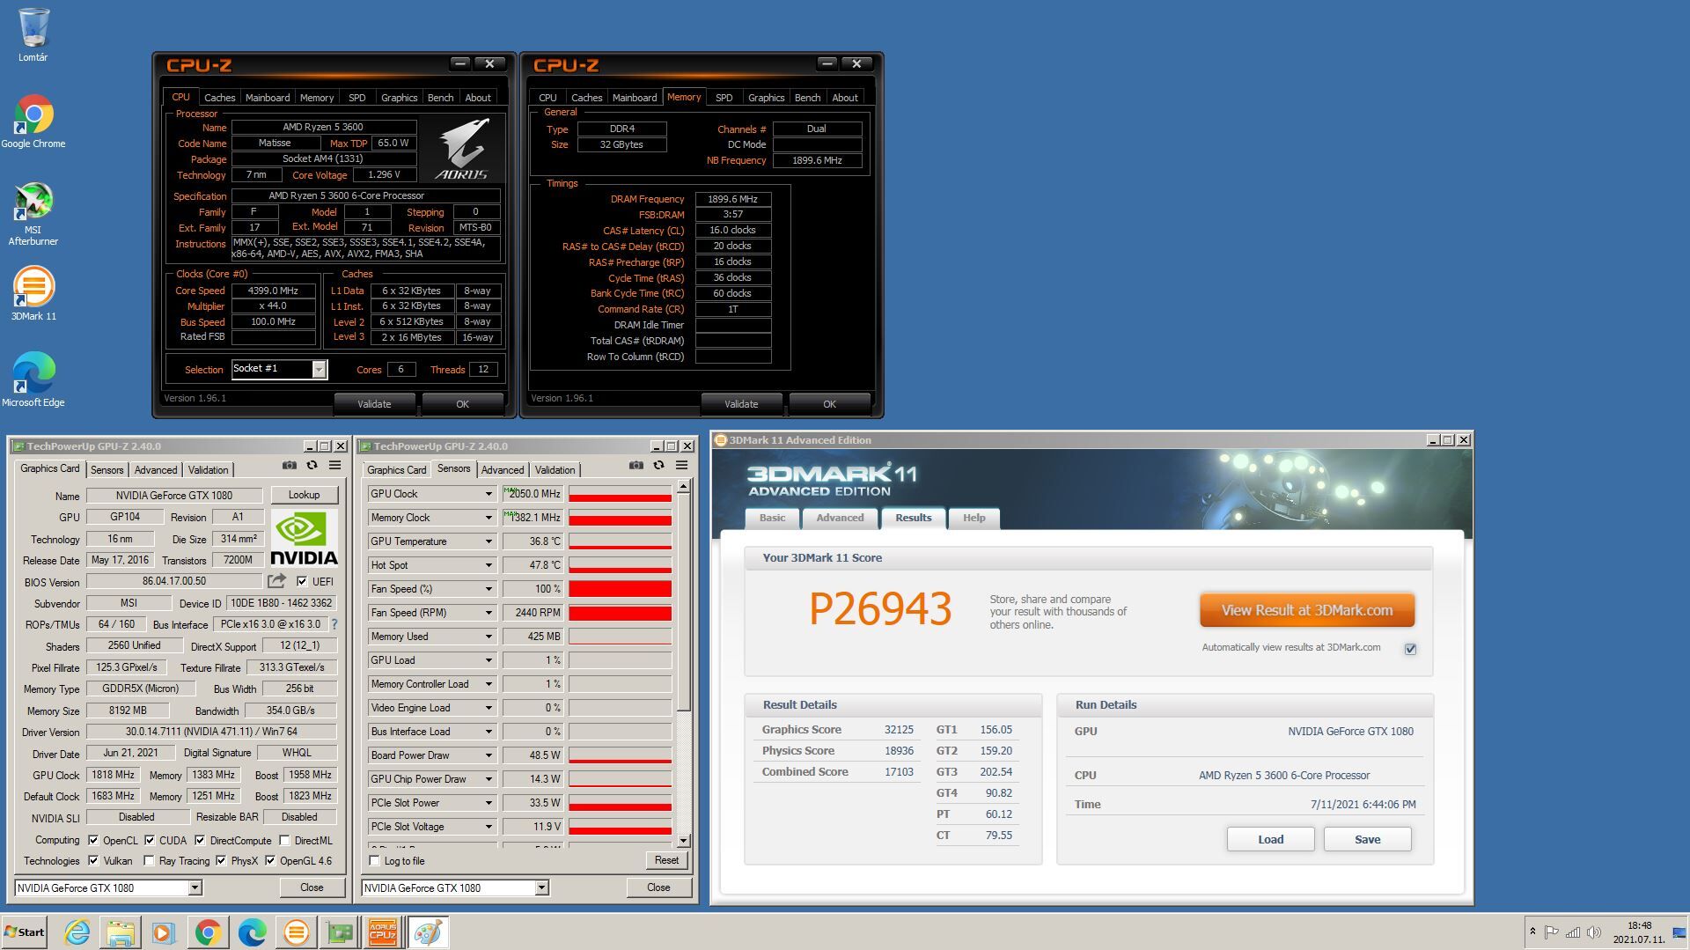Select the Microsoft Edge desktop shortcut
Screen dimensions: 1690x950
click(x=33, y=379)
